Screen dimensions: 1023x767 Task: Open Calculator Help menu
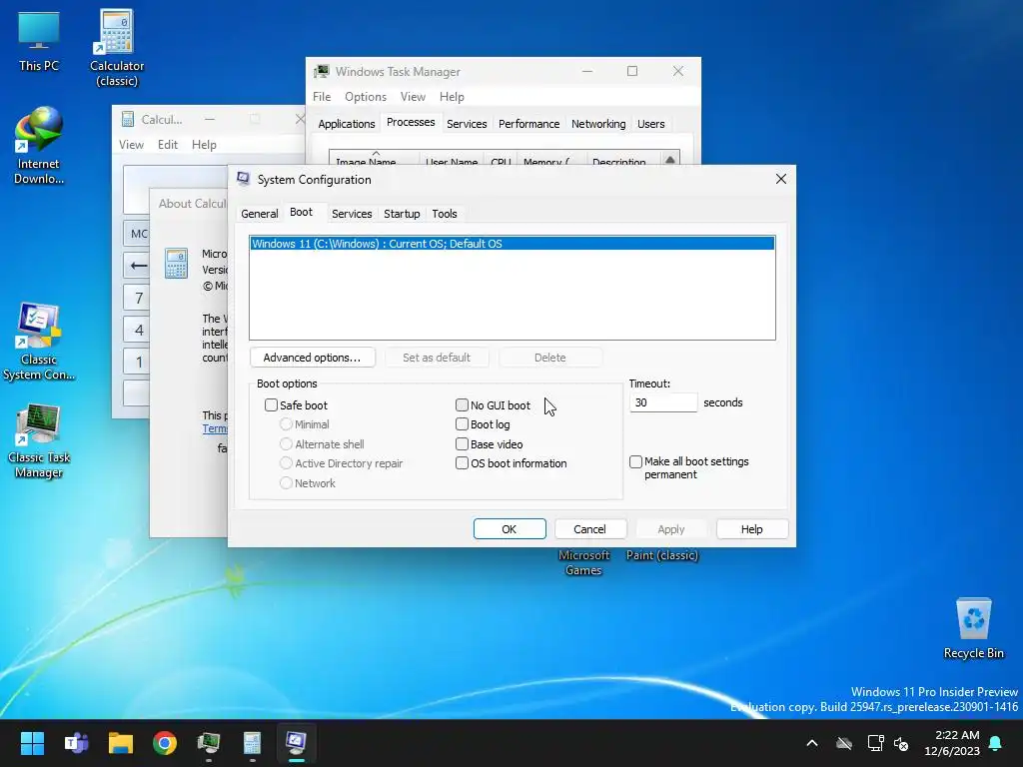pos(204,145)
